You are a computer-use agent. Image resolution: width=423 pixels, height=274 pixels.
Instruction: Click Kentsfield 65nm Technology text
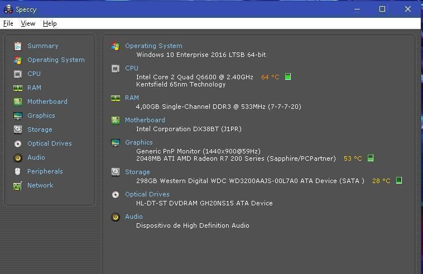click(x=181, y=84)
